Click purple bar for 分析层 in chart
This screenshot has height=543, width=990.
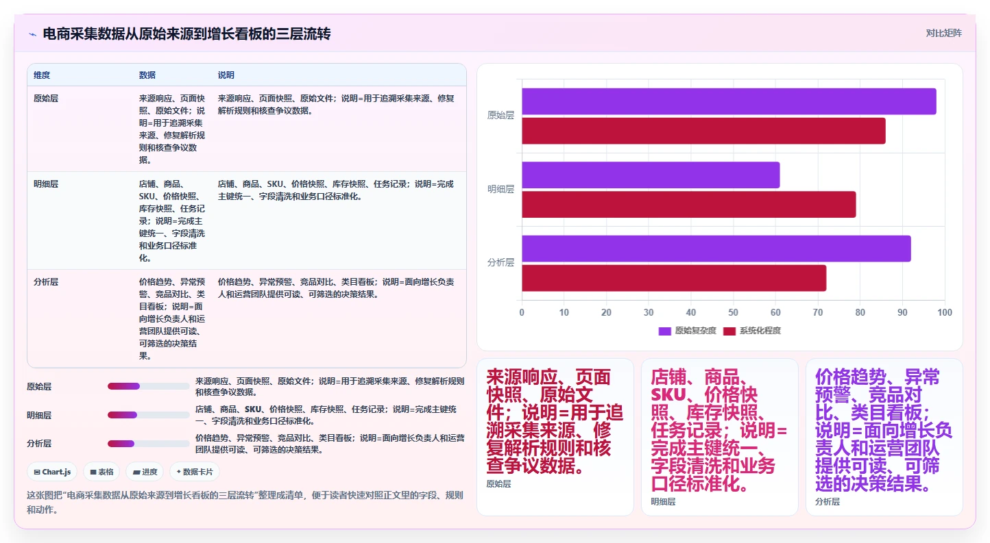(716, 249)
